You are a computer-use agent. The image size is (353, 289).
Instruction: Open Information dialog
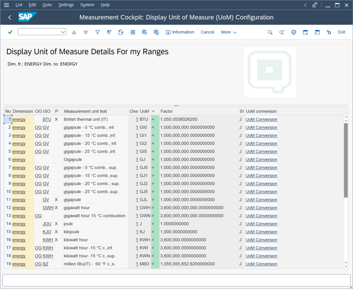[180, 32]
